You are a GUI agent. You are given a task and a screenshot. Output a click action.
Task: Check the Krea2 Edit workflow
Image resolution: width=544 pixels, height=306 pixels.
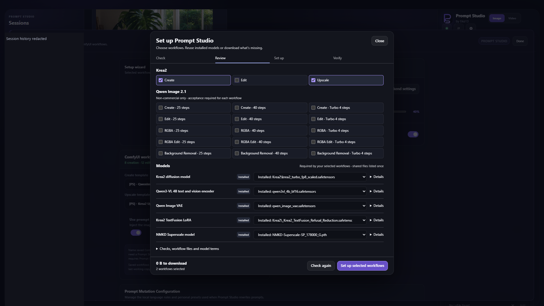[237, 80]
